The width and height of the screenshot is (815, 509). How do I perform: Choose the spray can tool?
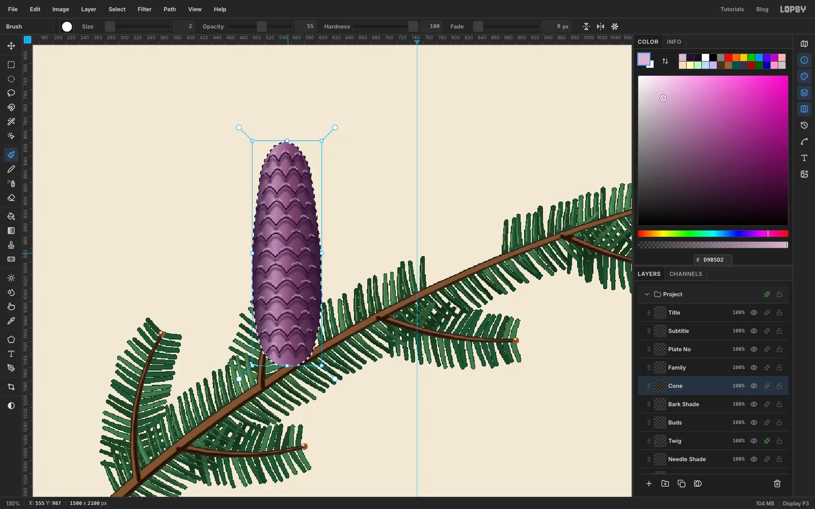click(x=11, y=183)
